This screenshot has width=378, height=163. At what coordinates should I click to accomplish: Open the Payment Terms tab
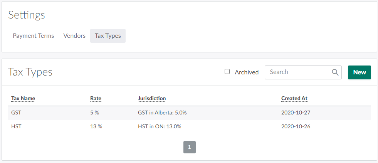click(x=34, y=36)
